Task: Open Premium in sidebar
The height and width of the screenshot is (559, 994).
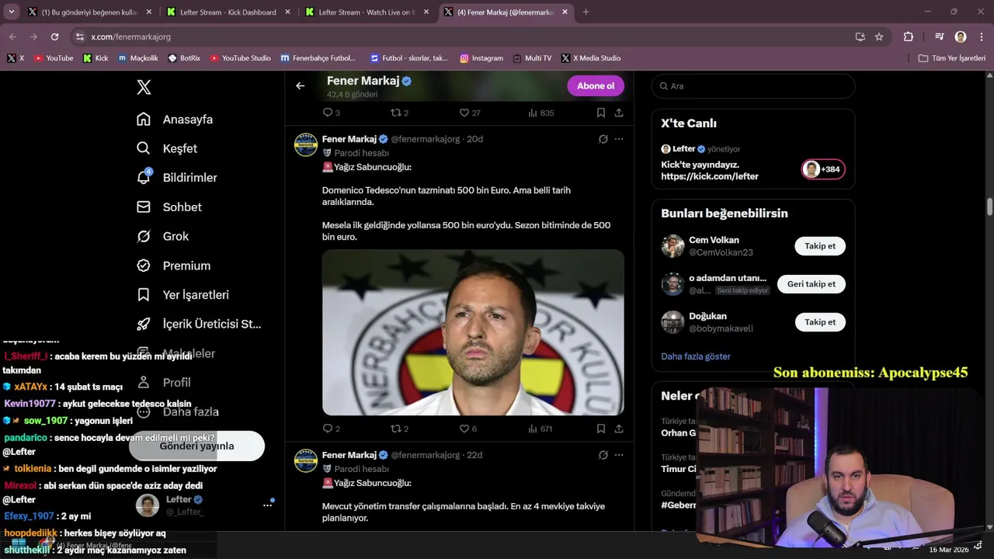Action: pos(173,266)
